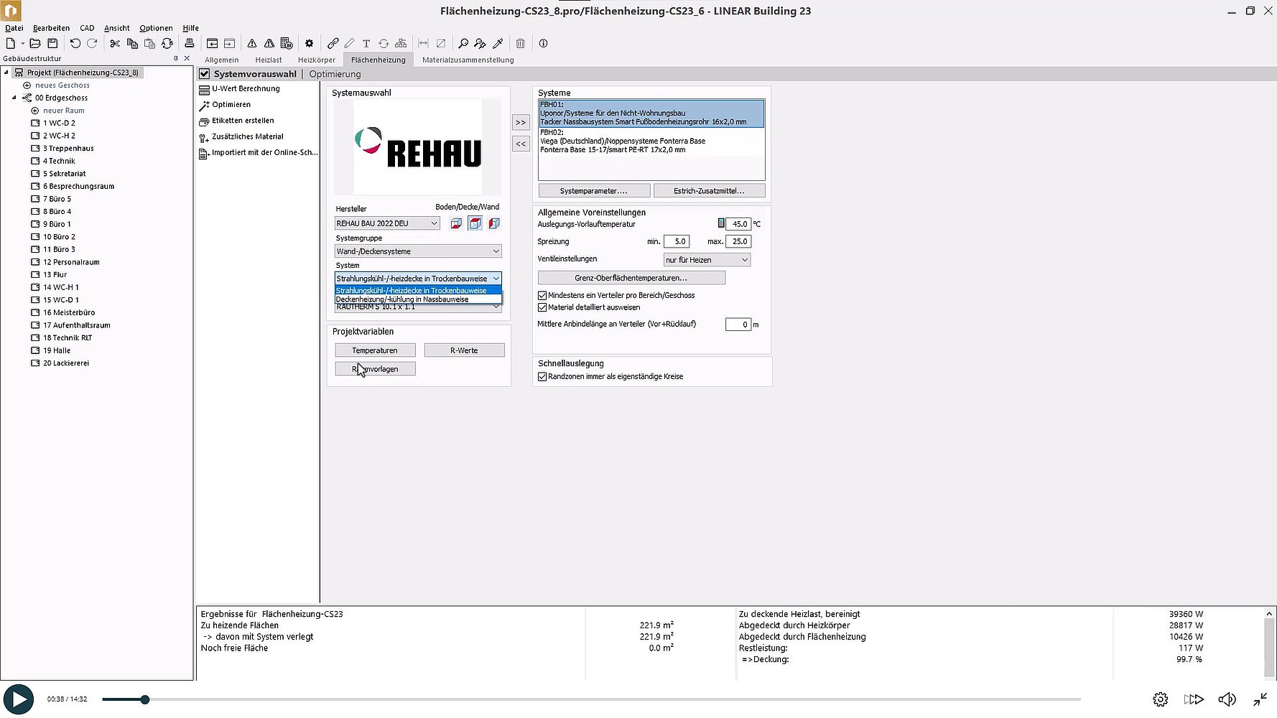The width and height of the screenshot is (1277, 718).
Task: Click the Systemparameter button
Action: [x=594, y=191]
